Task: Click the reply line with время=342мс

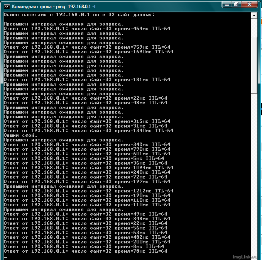Action: click(87, 144)
